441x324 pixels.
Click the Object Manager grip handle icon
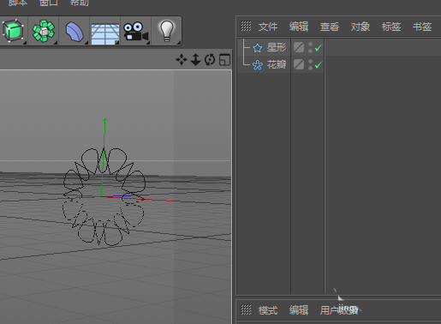click(246, 27)
